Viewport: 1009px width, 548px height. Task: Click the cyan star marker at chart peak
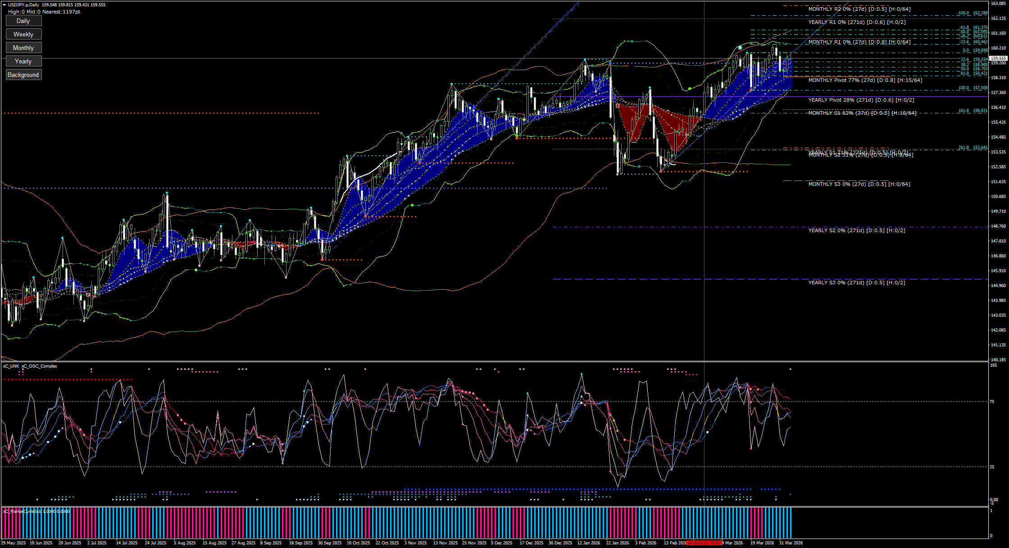pos(740,47)
